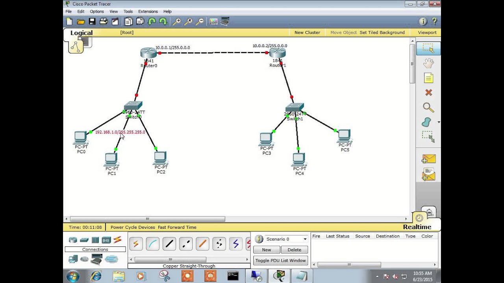Click Set Tiled Background
This screenshot has height=283, width=504.
[x=382, y=33]
